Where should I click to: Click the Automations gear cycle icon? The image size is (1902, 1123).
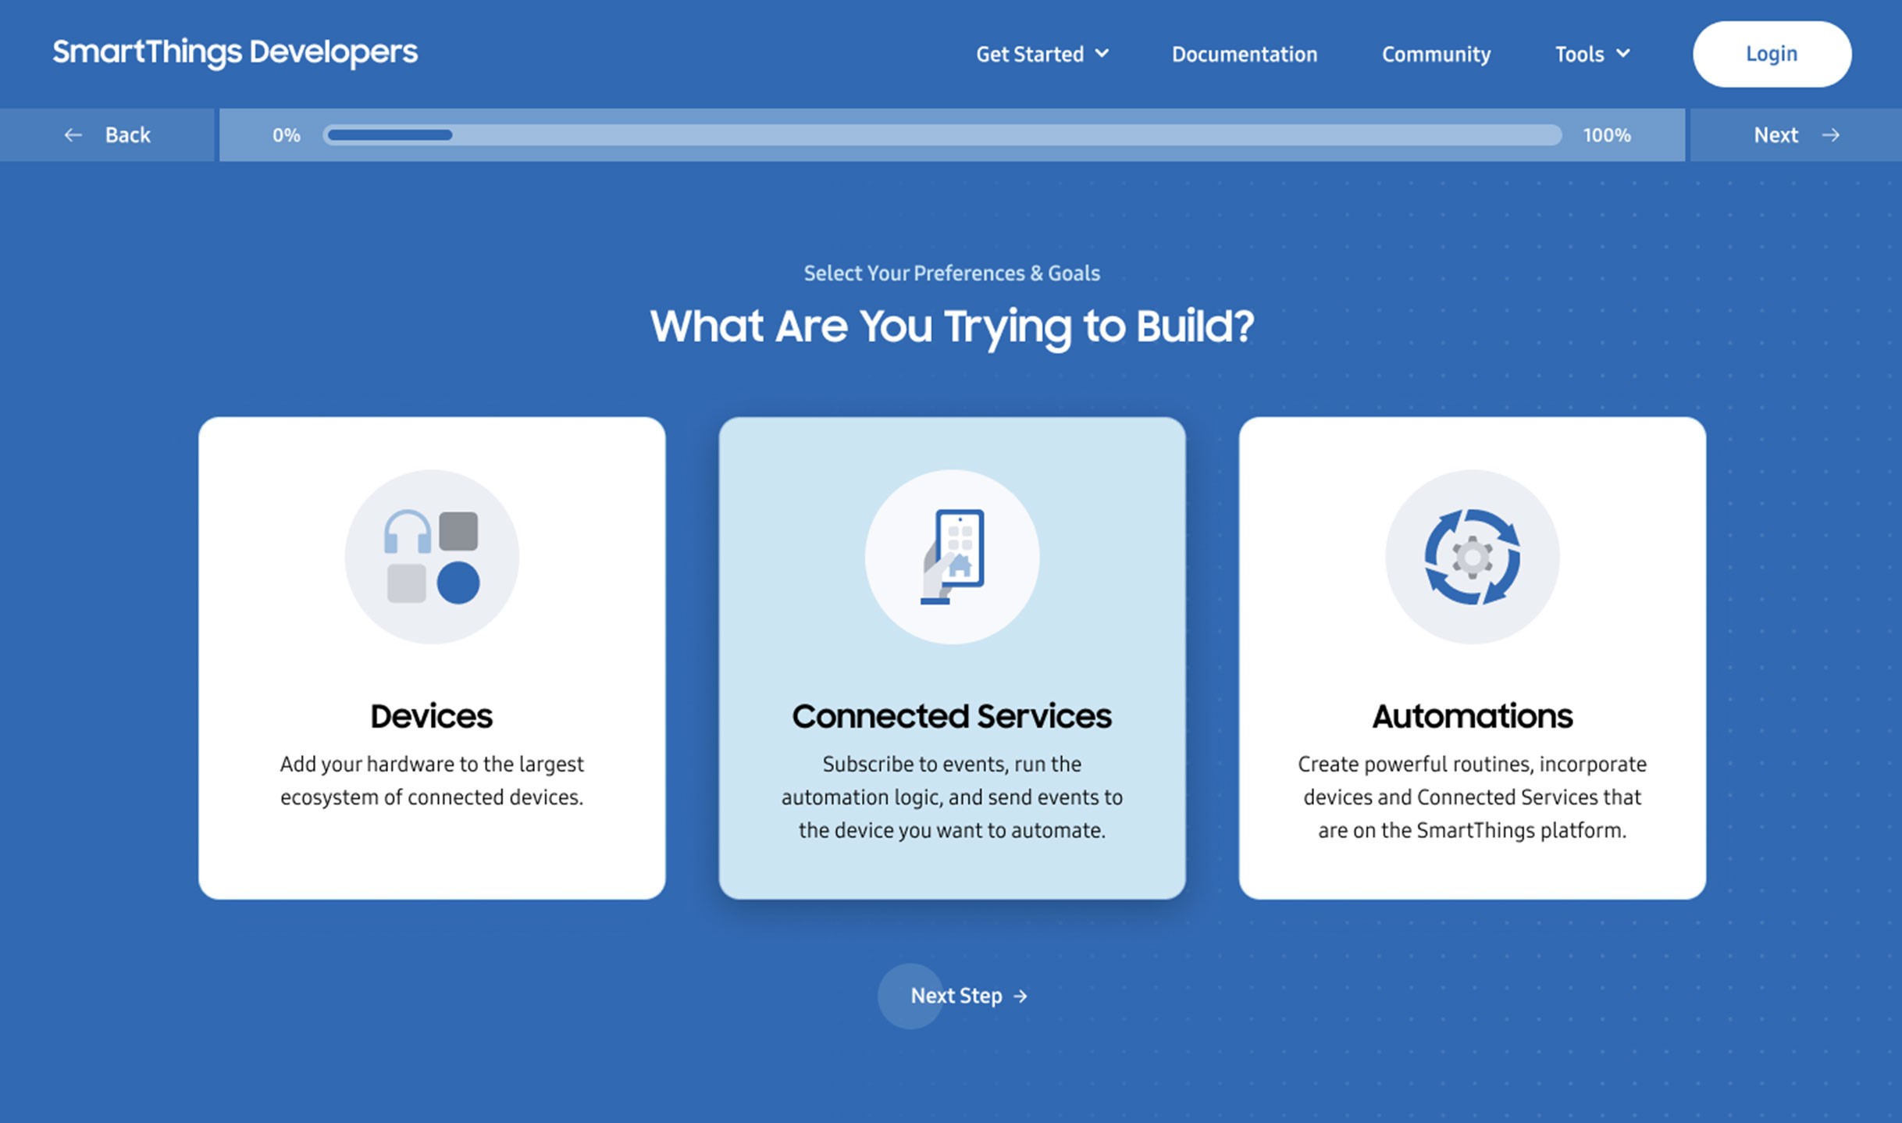coord(1472,557)
